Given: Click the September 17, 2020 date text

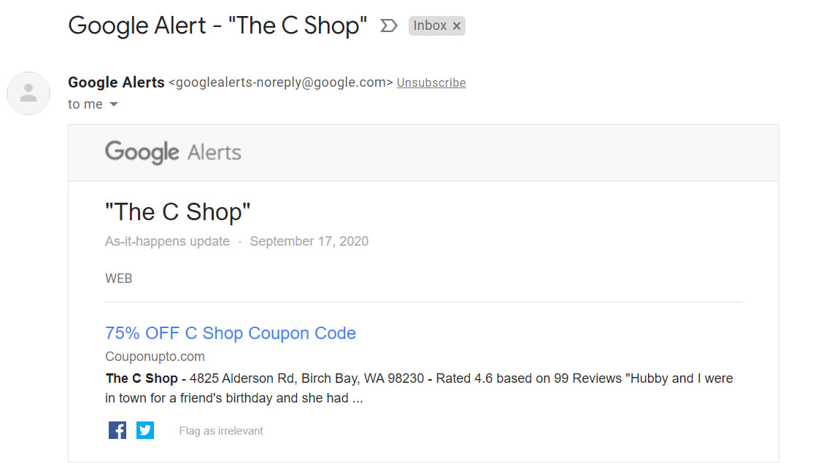Looking at the screenshot, I should 309,241.
